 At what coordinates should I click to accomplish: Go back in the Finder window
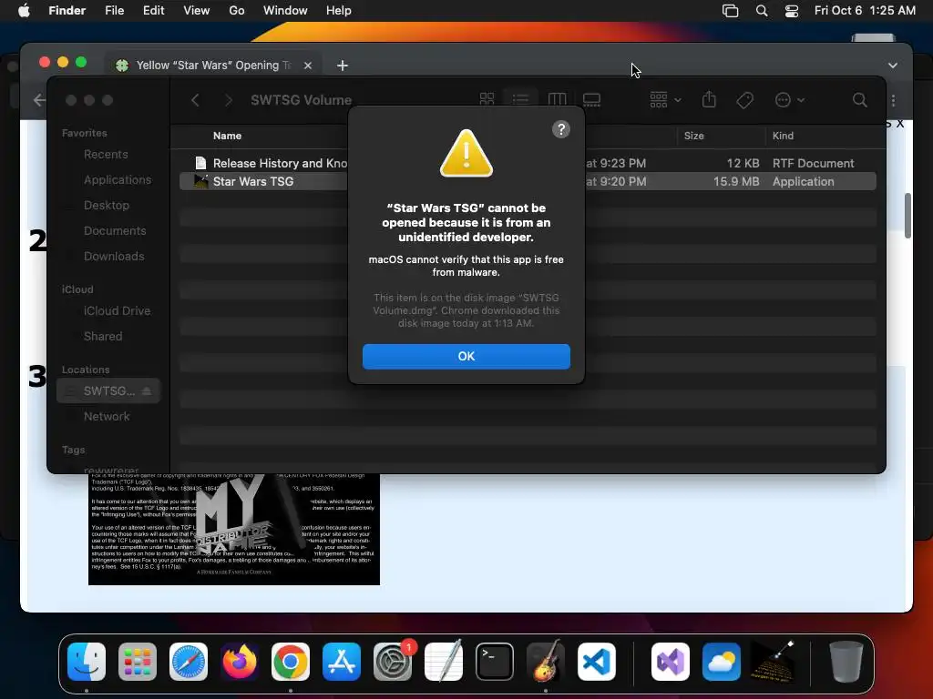tap(195, 100)
